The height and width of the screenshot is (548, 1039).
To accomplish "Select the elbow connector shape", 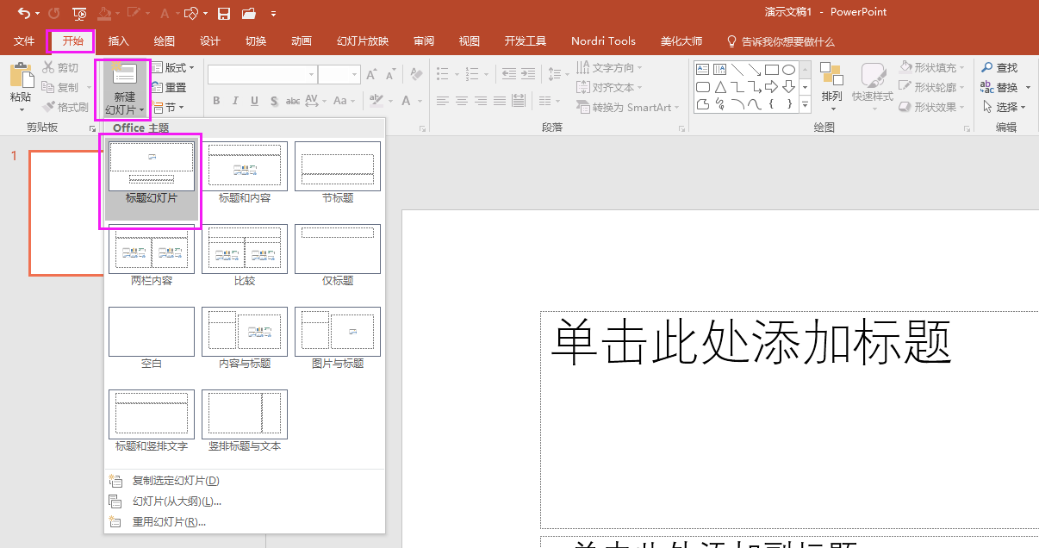I will (737, 87).
